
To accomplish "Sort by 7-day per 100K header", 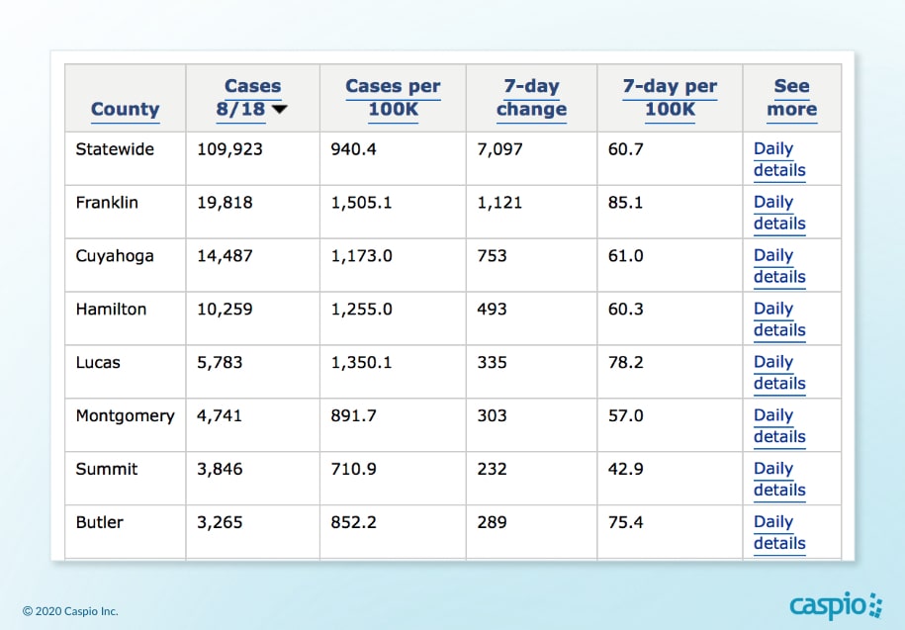I will [x=670, y=98].
